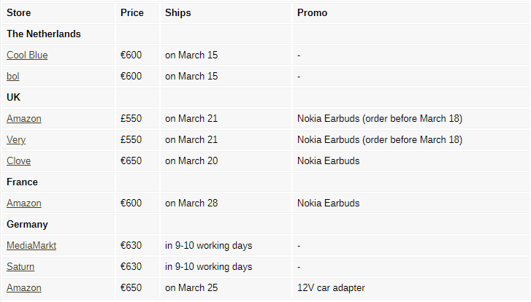The image size is (531, 302).
Task: Select the Ships column header
Action: [x=177, y=12]
